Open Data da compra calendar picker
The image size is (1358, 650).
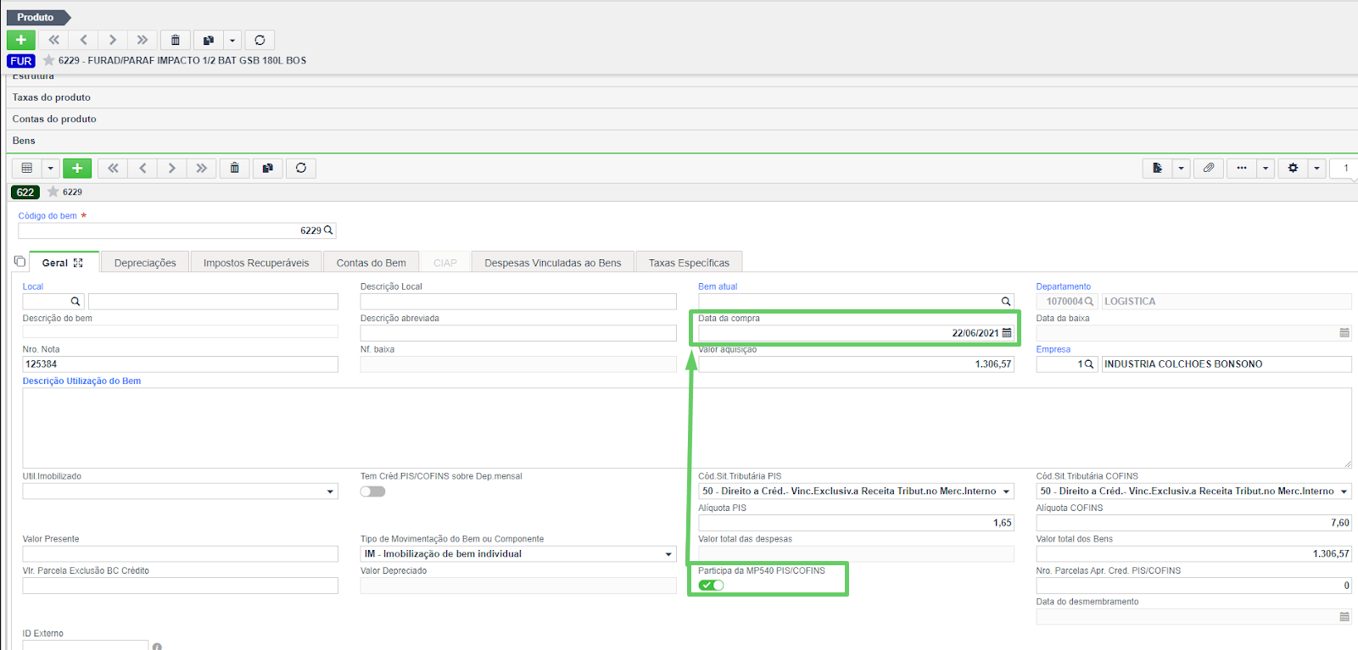coord(1007,333)
